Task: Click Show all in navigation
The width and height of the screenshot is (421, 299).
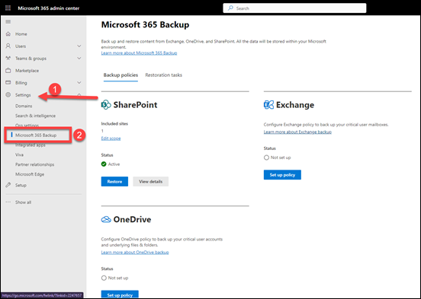Action: pyautogui.click(x=23, y=202)
